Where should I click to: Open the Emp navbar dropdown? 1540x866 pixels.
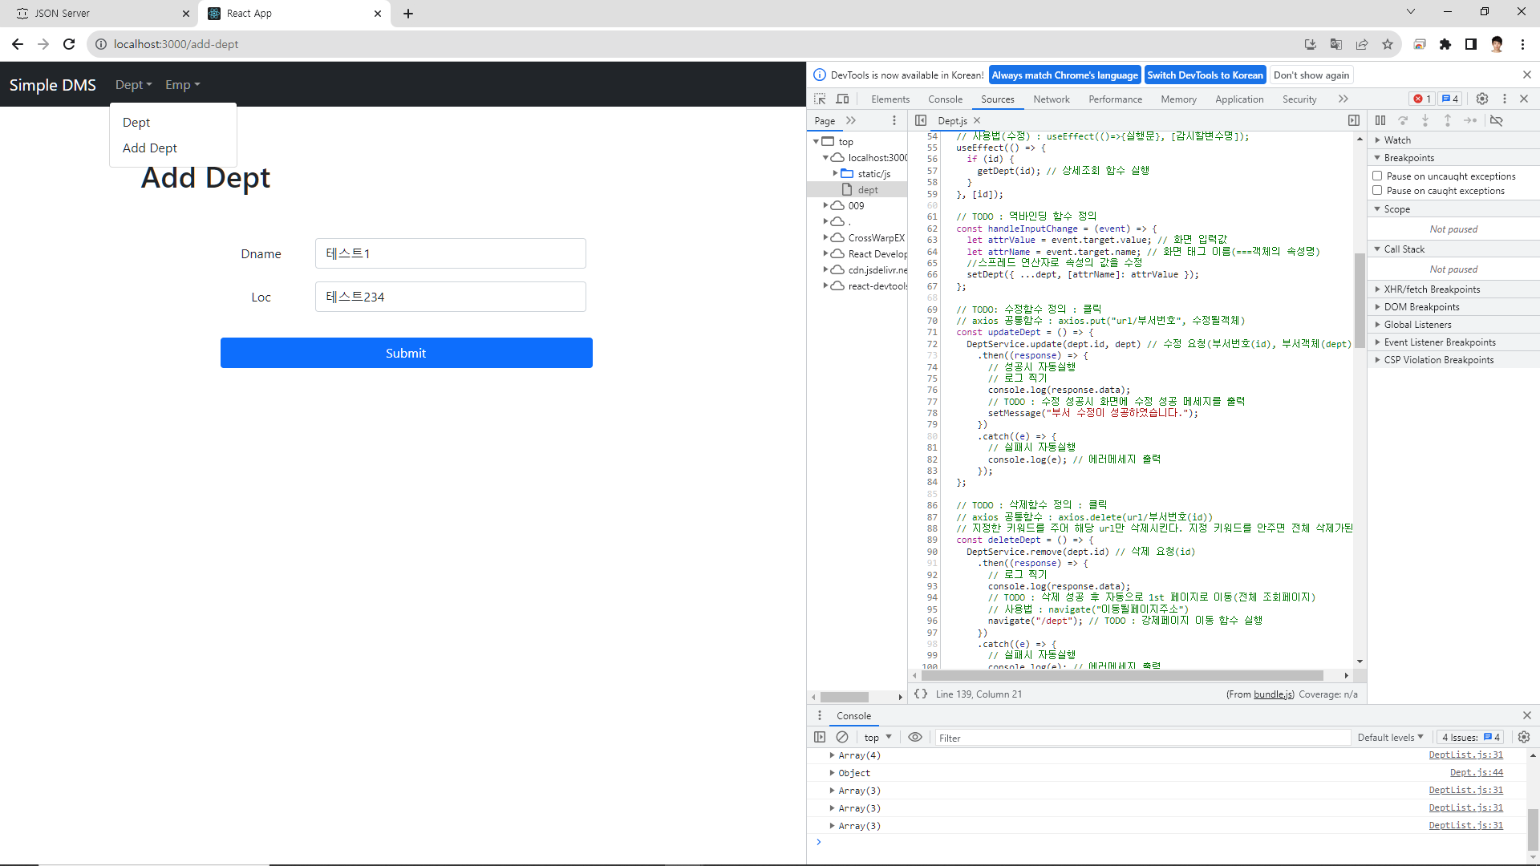(x=182, y=85)
